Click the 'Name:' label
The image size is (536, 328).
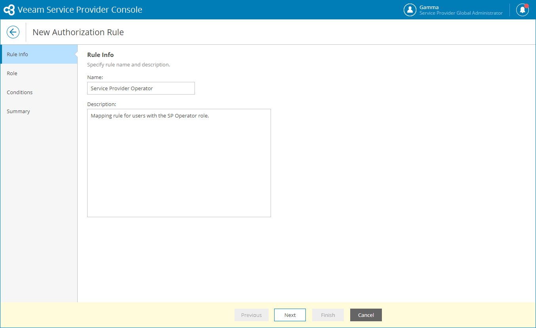point(95,77)
